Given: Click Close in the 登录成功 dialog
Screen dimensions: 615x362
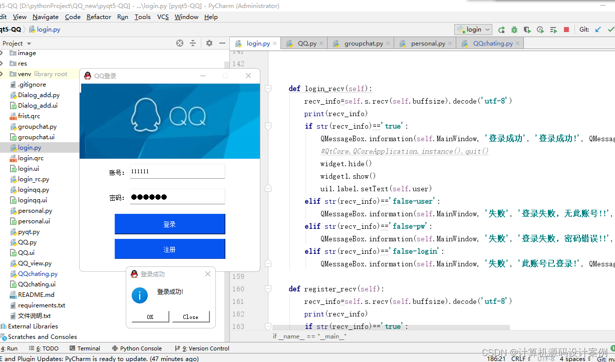Looking at the screenshot, I should point(190,317).
